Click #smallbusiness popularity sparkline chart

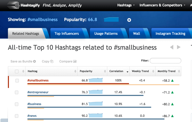tap(96, 80)
